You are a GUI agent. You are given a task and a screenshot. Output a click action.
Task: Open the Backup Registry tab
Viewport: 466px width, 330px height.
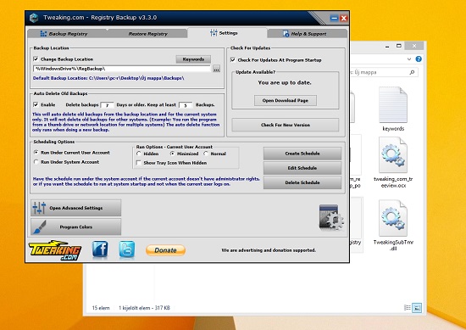[68, 34]
